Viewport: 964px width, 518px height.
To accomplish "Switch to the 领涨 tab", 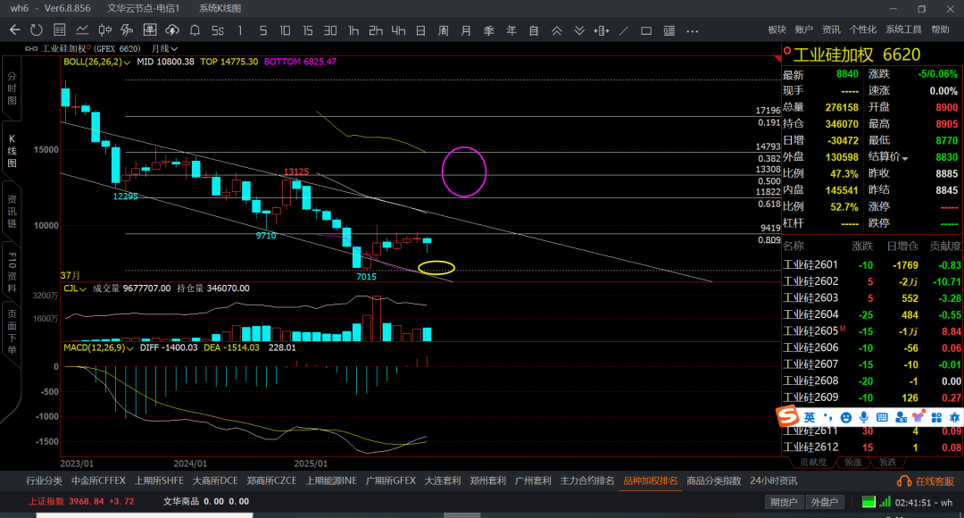I will click(x=852, y=462).
